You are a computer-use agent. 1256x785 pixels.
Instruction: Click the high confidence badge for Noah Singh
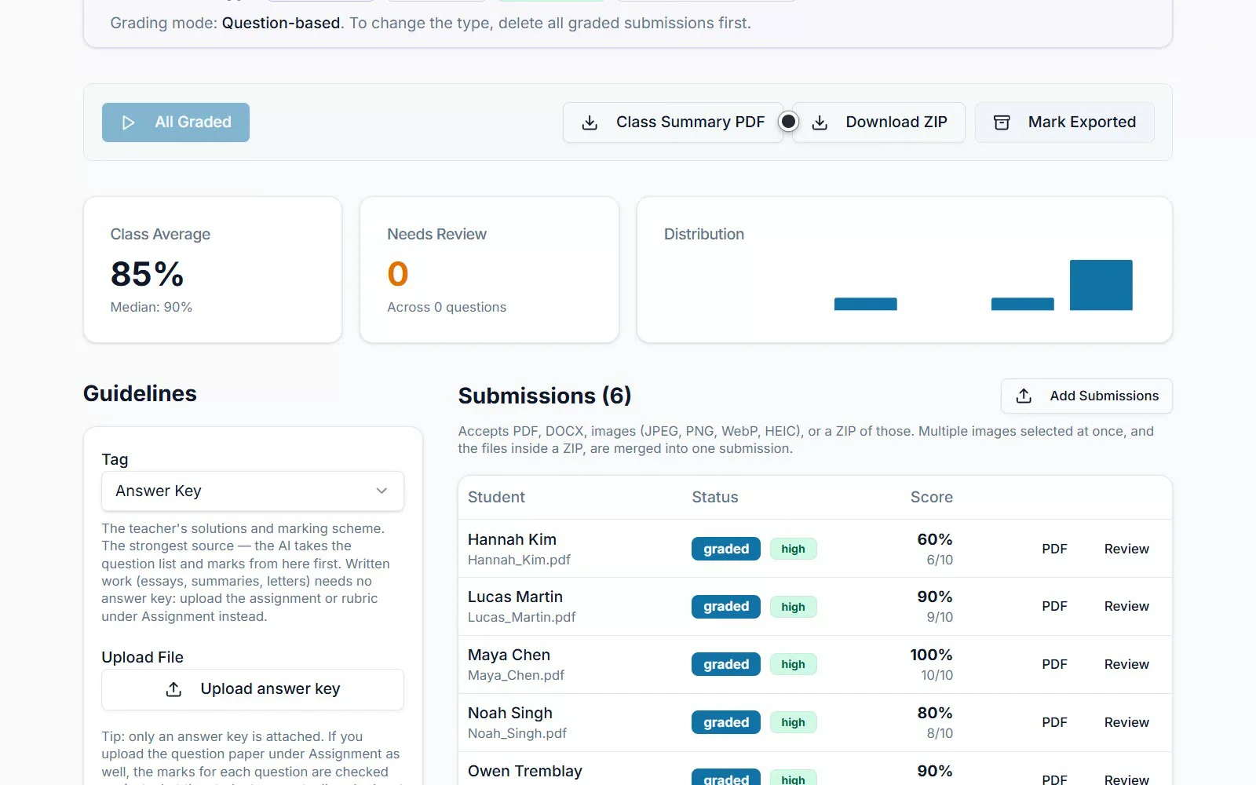click(x=793, y=722)
